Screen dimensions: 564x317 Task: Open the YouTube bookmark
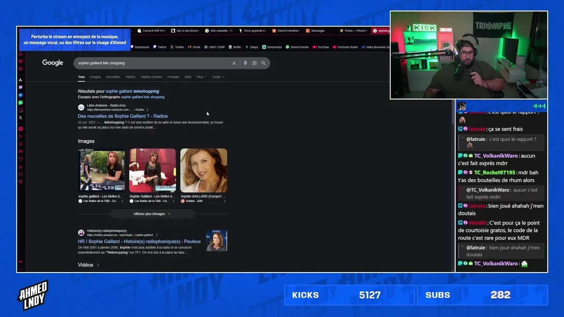tap(321, 47)
